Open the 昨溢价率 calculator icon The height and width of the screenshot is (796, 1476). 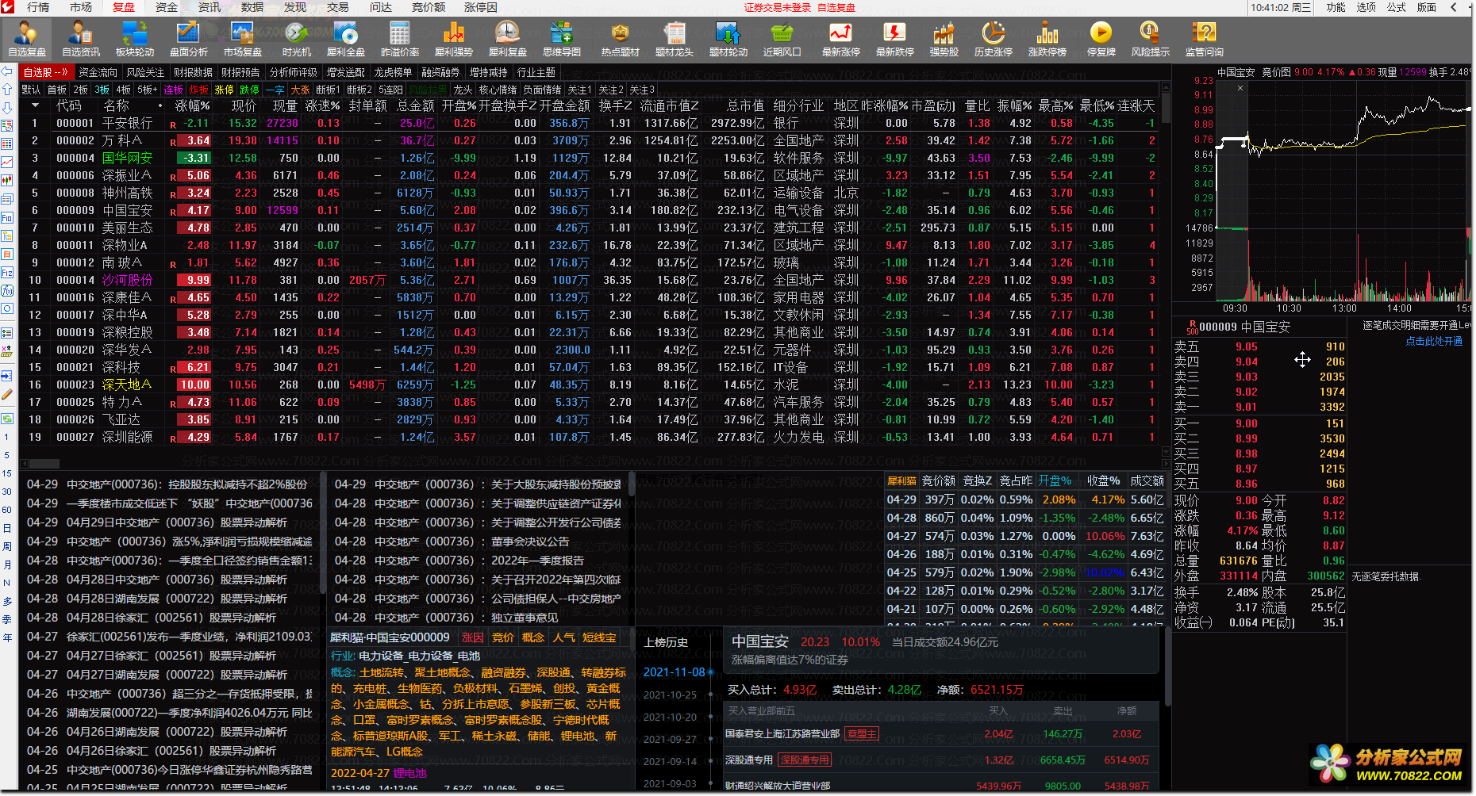(400, 38)
